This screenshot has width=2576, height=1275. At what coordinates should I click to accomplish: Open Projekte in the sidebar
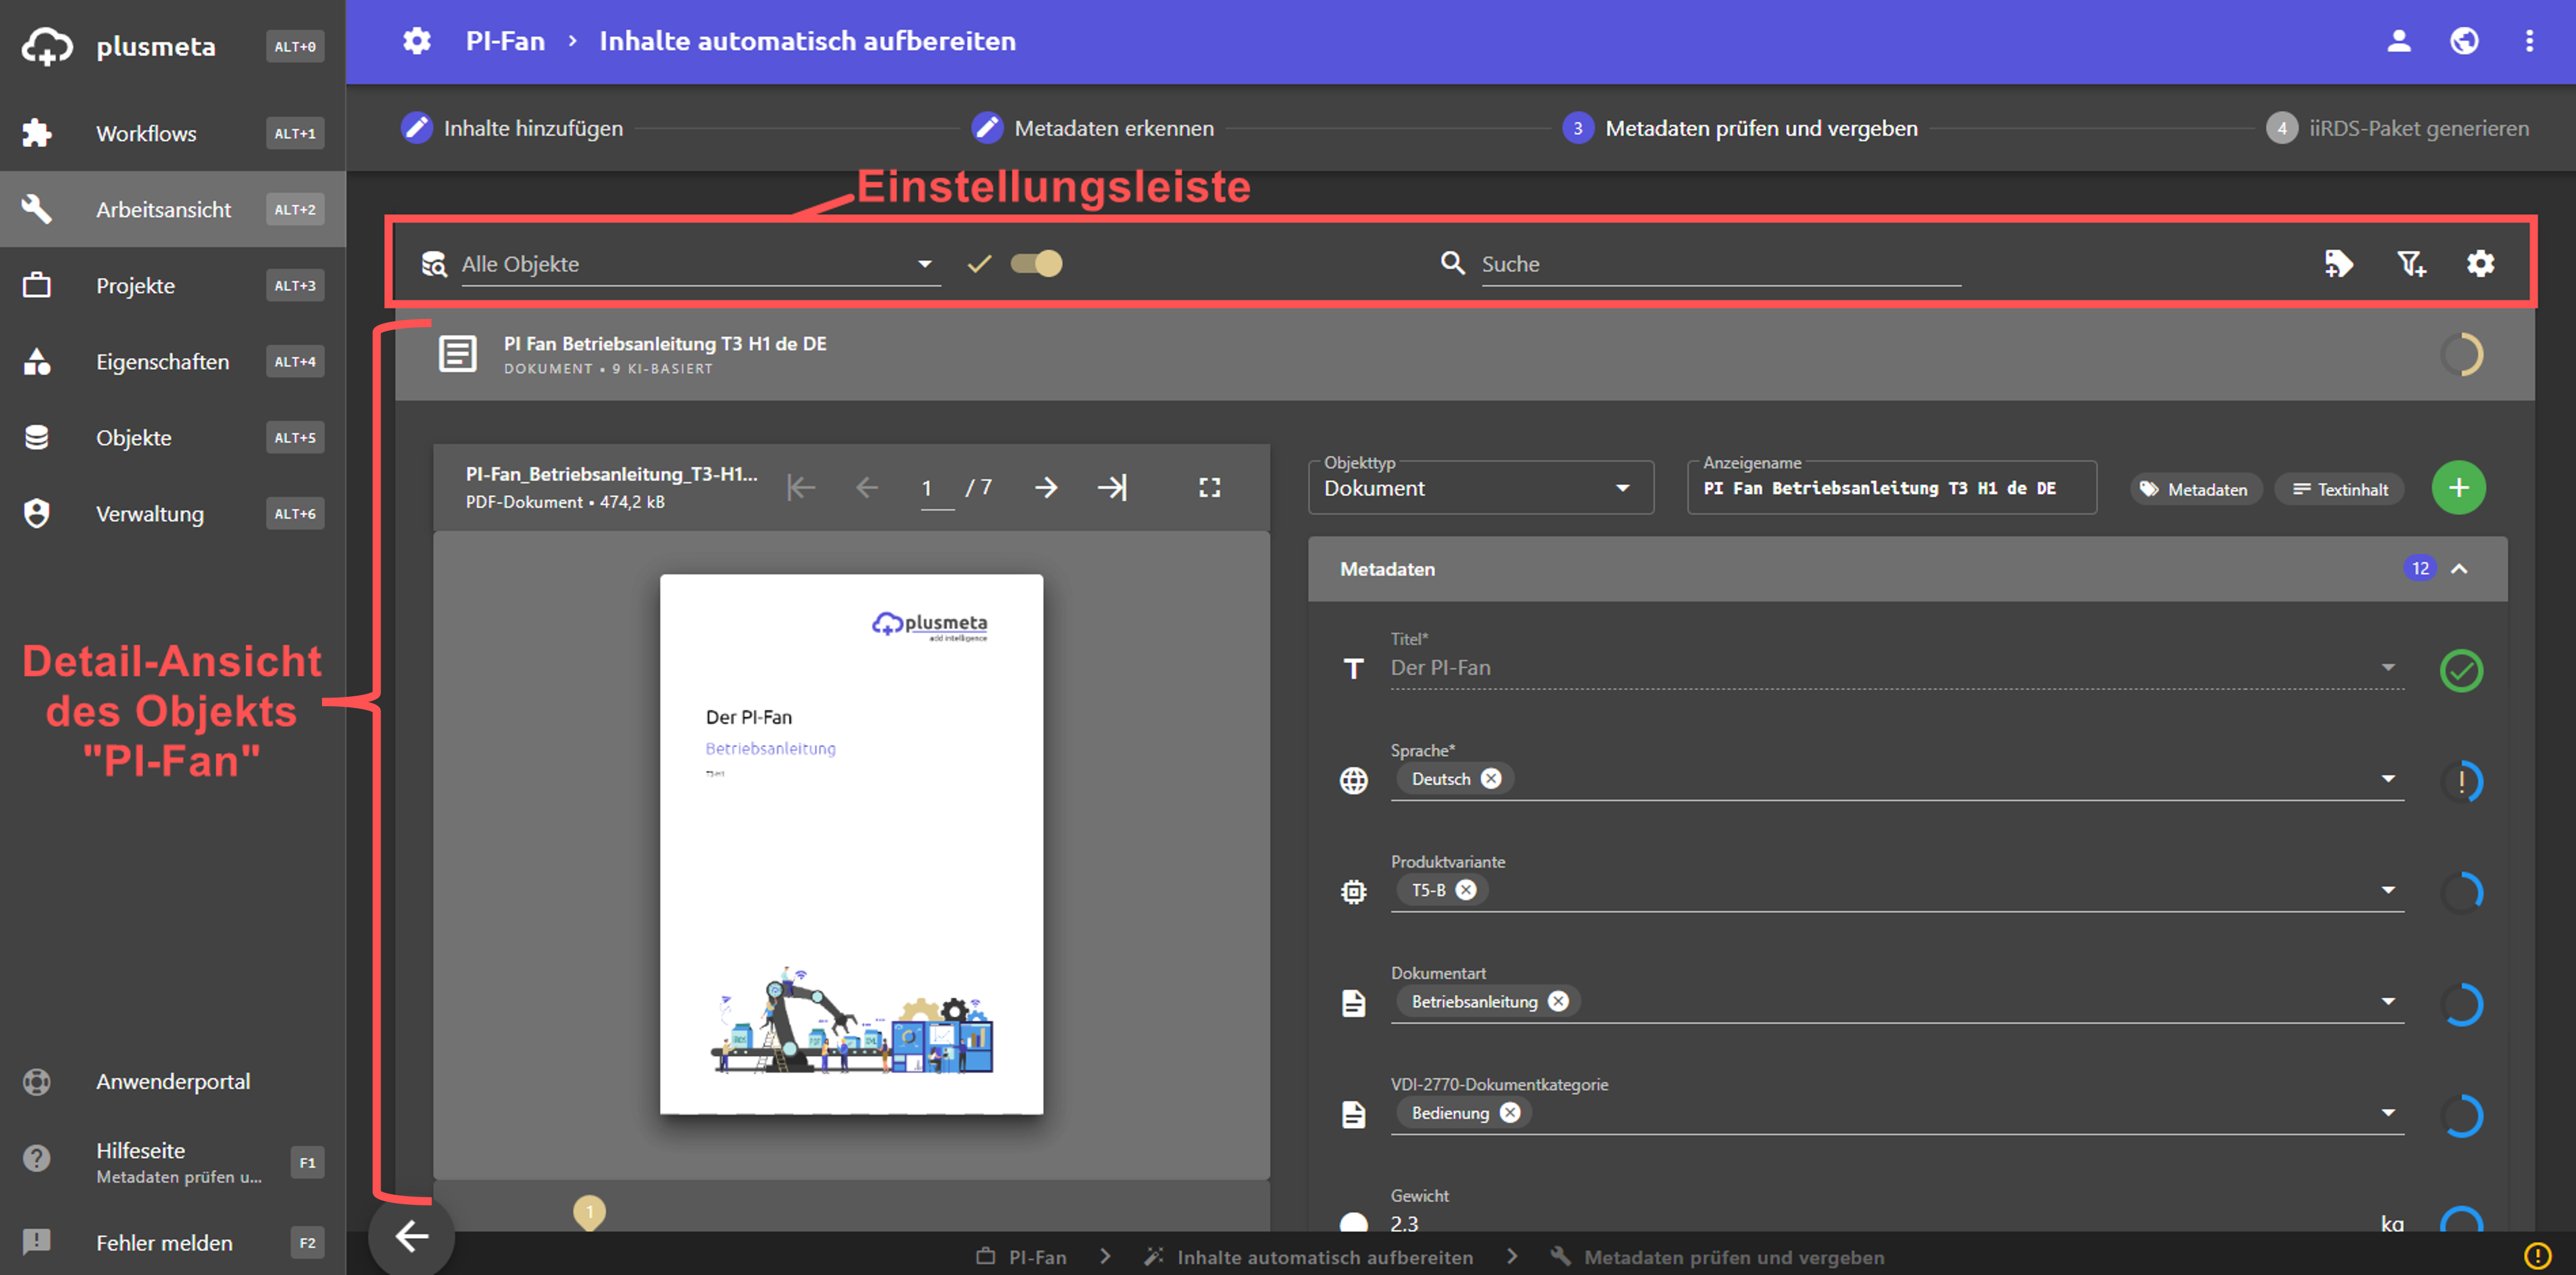click(x=173, y=285)
